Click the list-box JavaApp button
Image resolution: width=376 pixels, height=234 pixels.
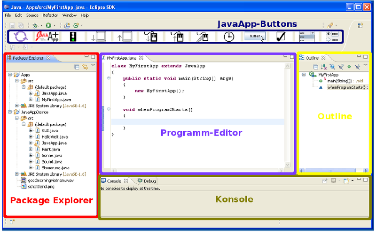[x=307, y=37]
